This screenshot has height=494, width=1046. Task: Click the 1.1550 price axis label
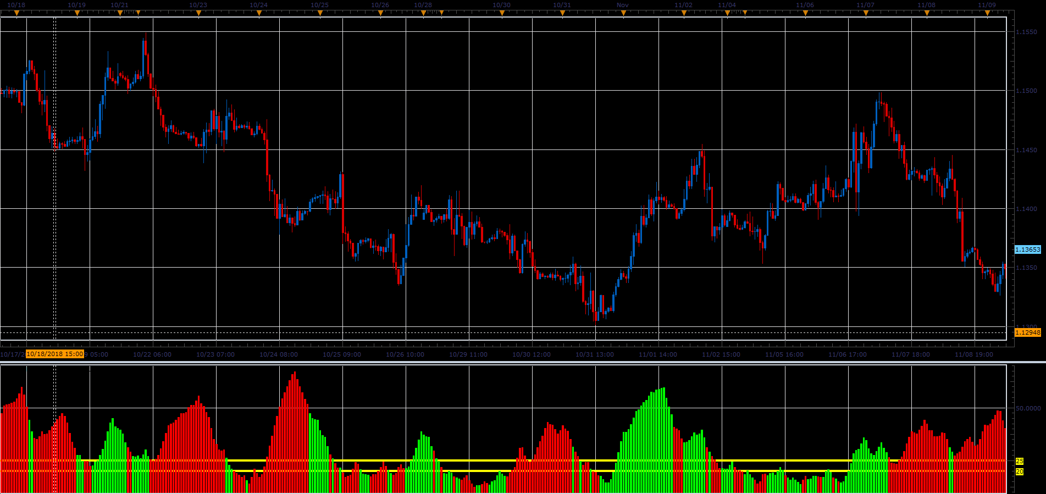click(x=1027, y=32)
